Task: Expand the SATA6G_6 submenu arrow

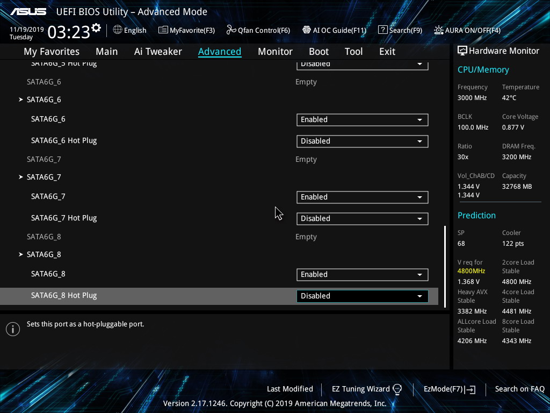Action: pos(21,99)
